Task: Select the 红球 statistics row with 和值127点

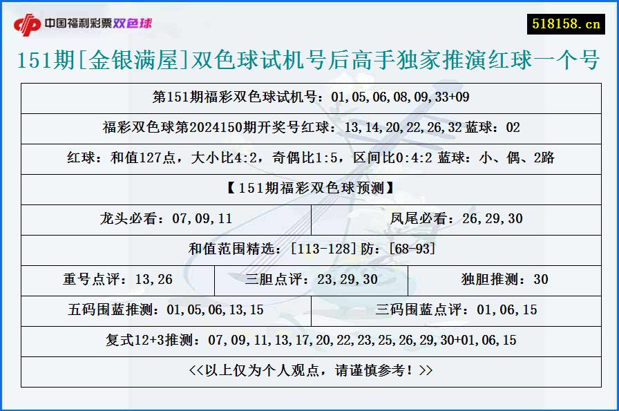Action: pyautogui.click(x=309, y=159)
